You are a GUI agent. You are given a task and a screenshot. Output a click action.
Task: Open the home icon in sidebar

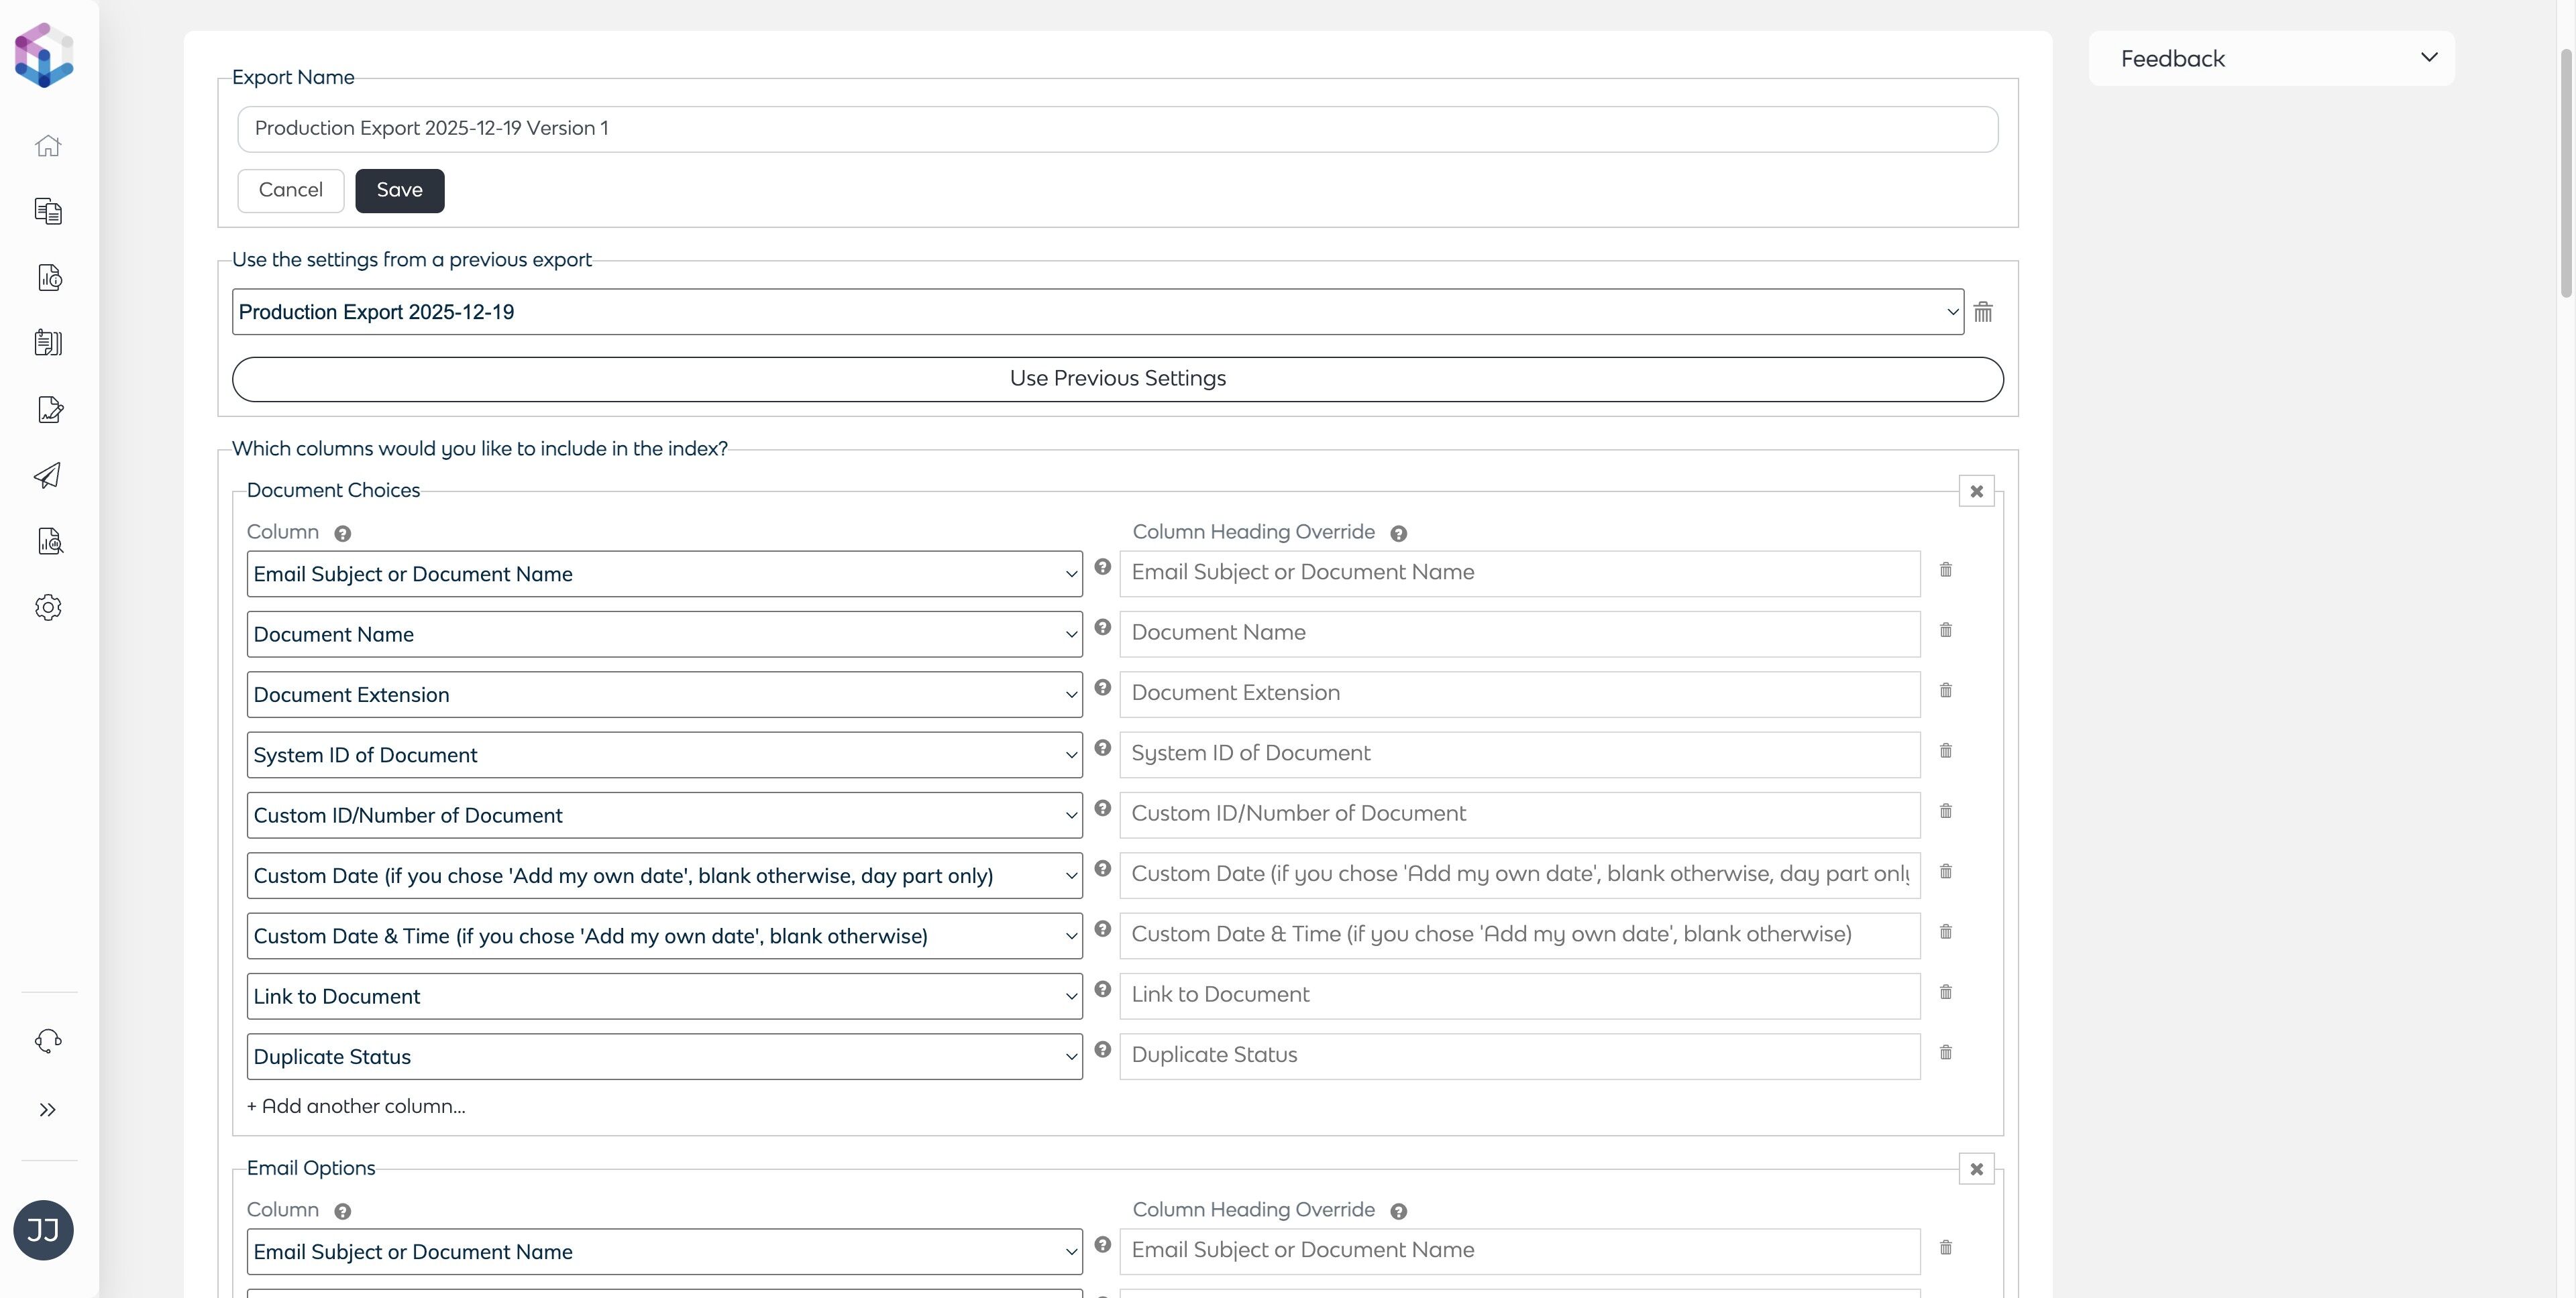48,146
